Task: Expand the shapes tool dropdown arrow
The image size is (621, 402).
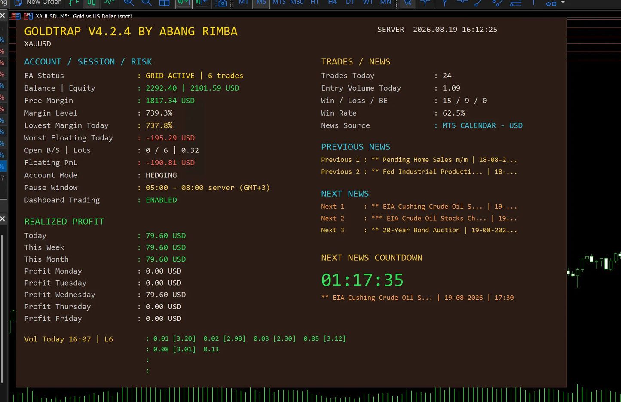Action: pyautogui.click(x=563, y=3)
